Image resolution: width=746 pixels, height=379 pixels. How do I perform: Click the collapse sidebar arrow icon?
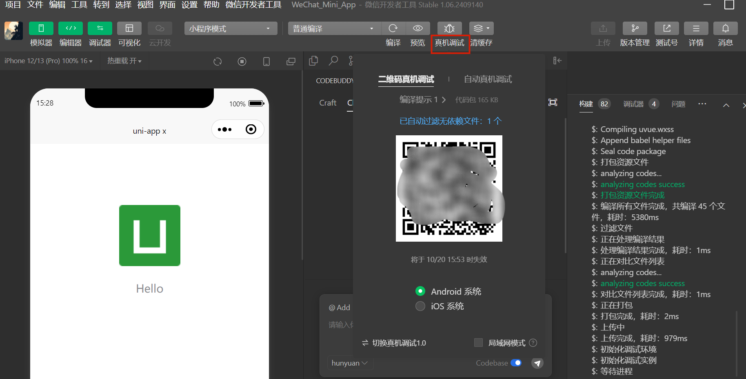tap(557, 61)
